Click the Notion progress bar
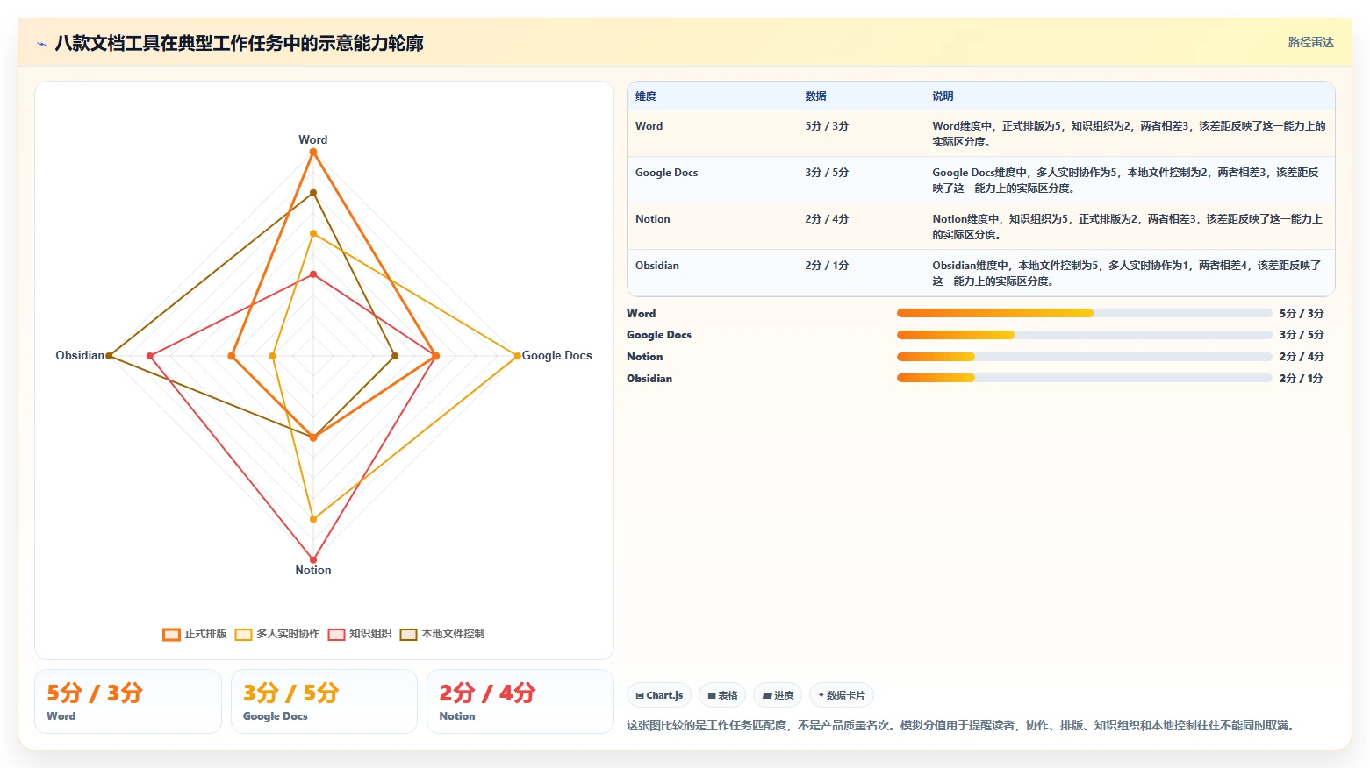Screen dimensions: 1370x768 pos(1084,357)
